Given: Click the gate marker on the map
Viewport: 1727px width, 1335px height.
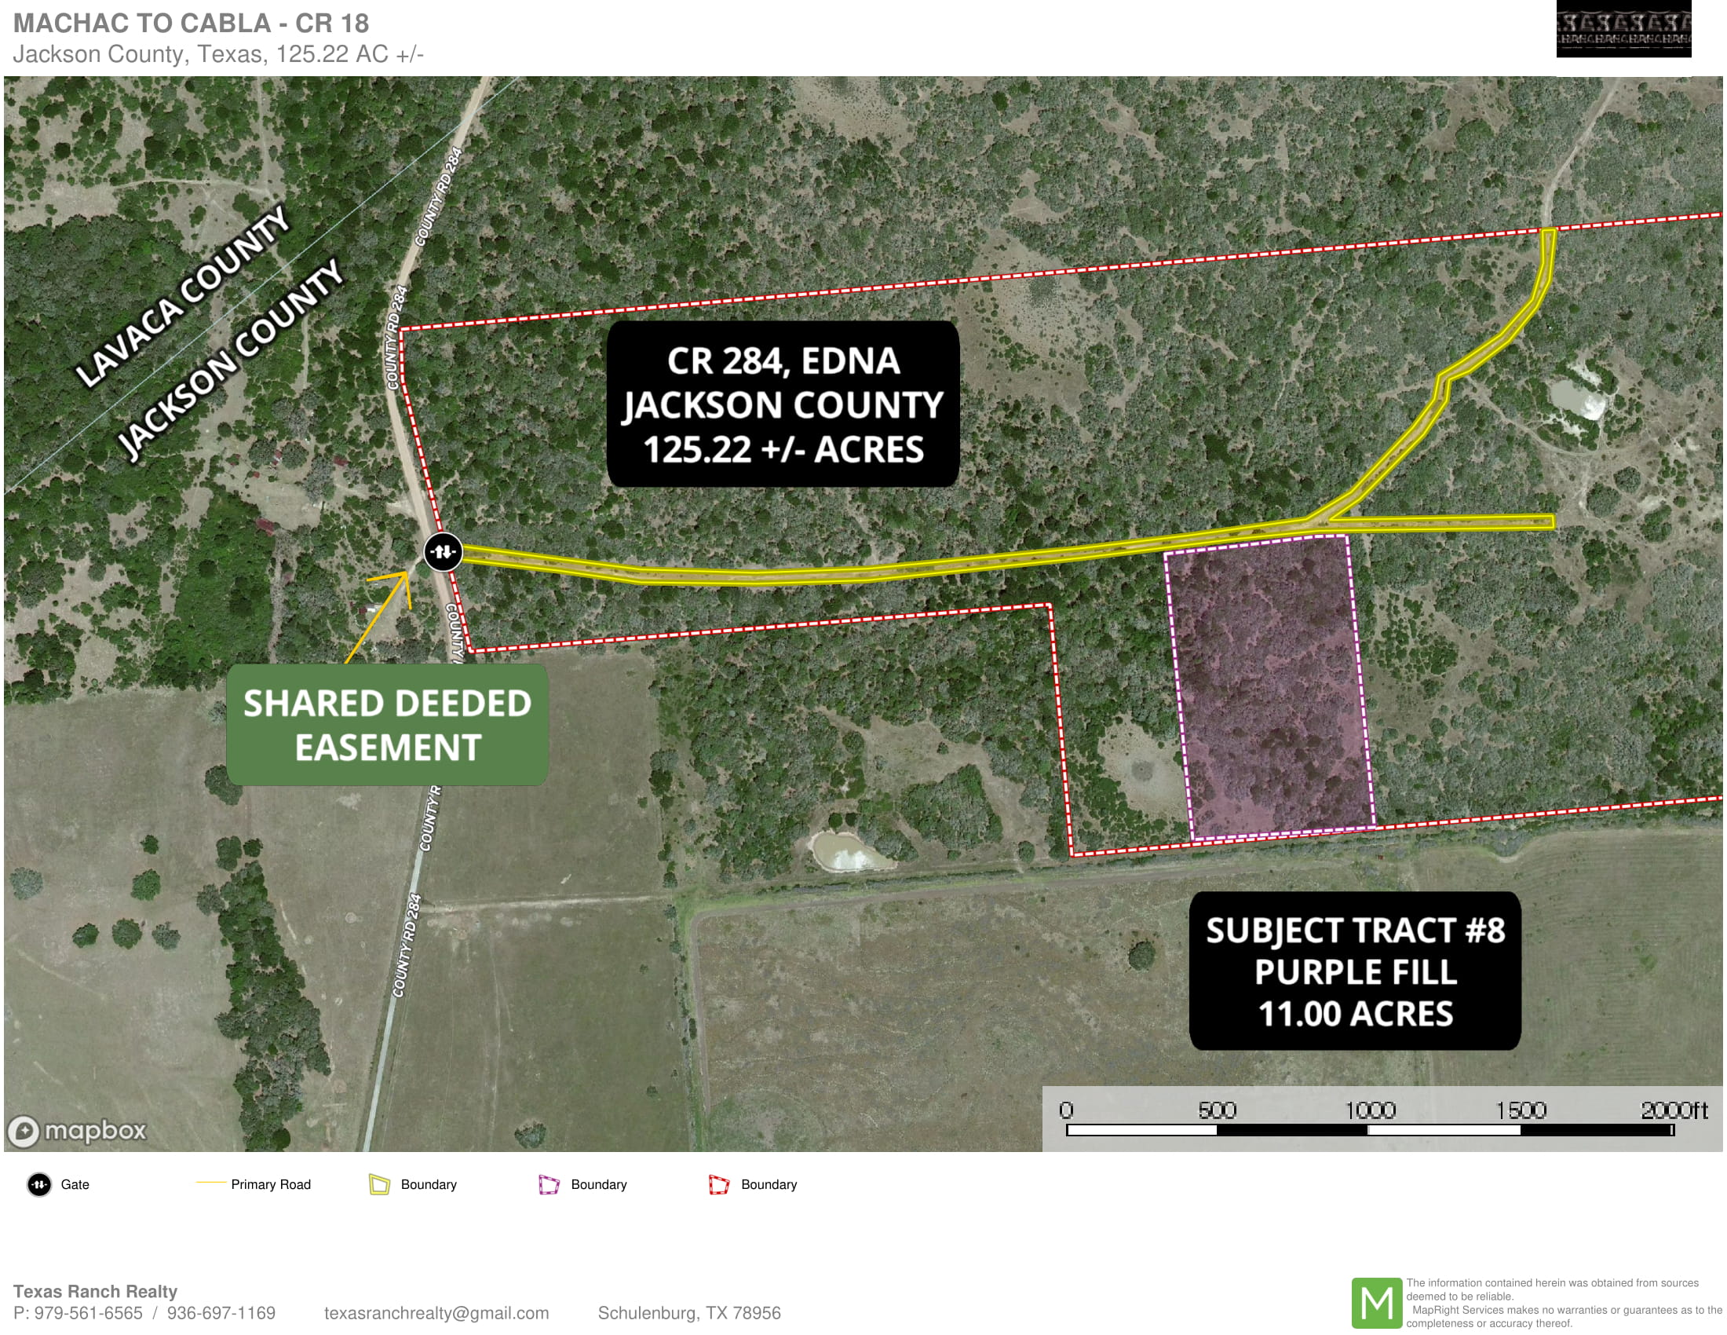Looking at the screenshot, I should [x=443, y=551].
